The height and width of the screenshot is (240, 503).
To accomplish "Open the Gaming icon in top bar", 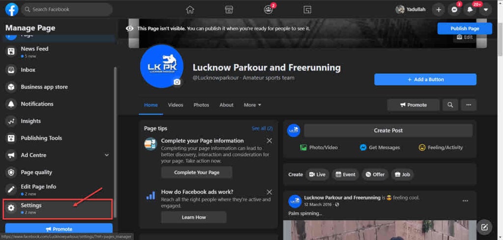I will pyautogui.click(x=307, y=10).
